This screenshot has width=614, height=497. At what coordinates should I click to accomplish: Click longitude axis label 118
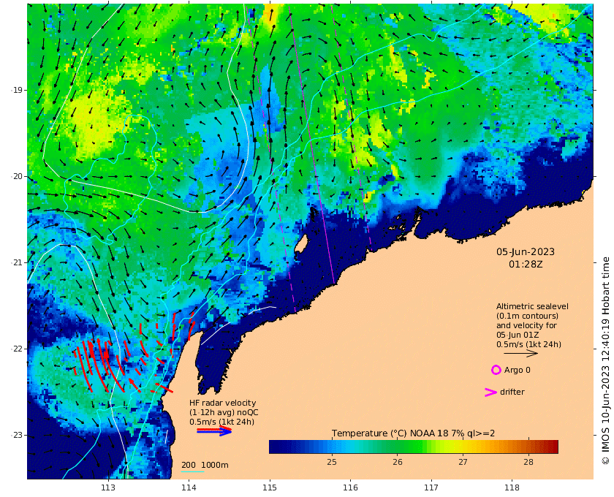pyautogui.click(x=512, y=487)
